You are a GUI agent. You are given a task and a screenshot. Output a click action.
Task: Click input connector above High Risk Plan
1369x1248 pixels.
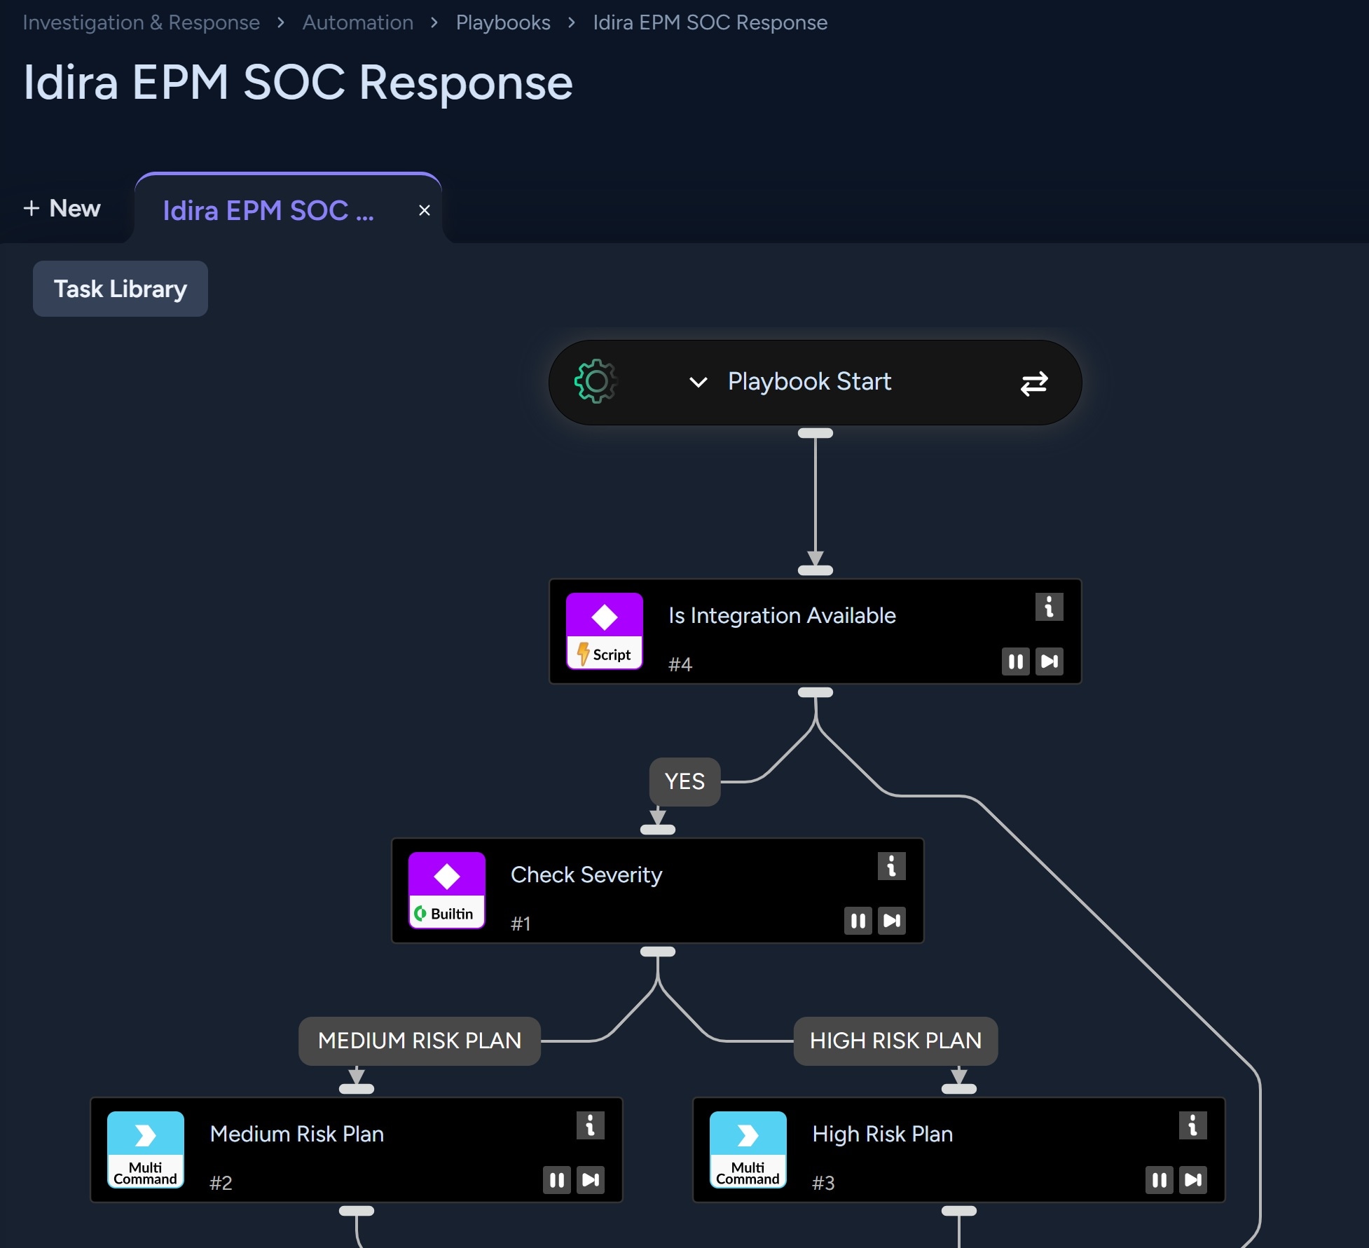coord(959,1089)
